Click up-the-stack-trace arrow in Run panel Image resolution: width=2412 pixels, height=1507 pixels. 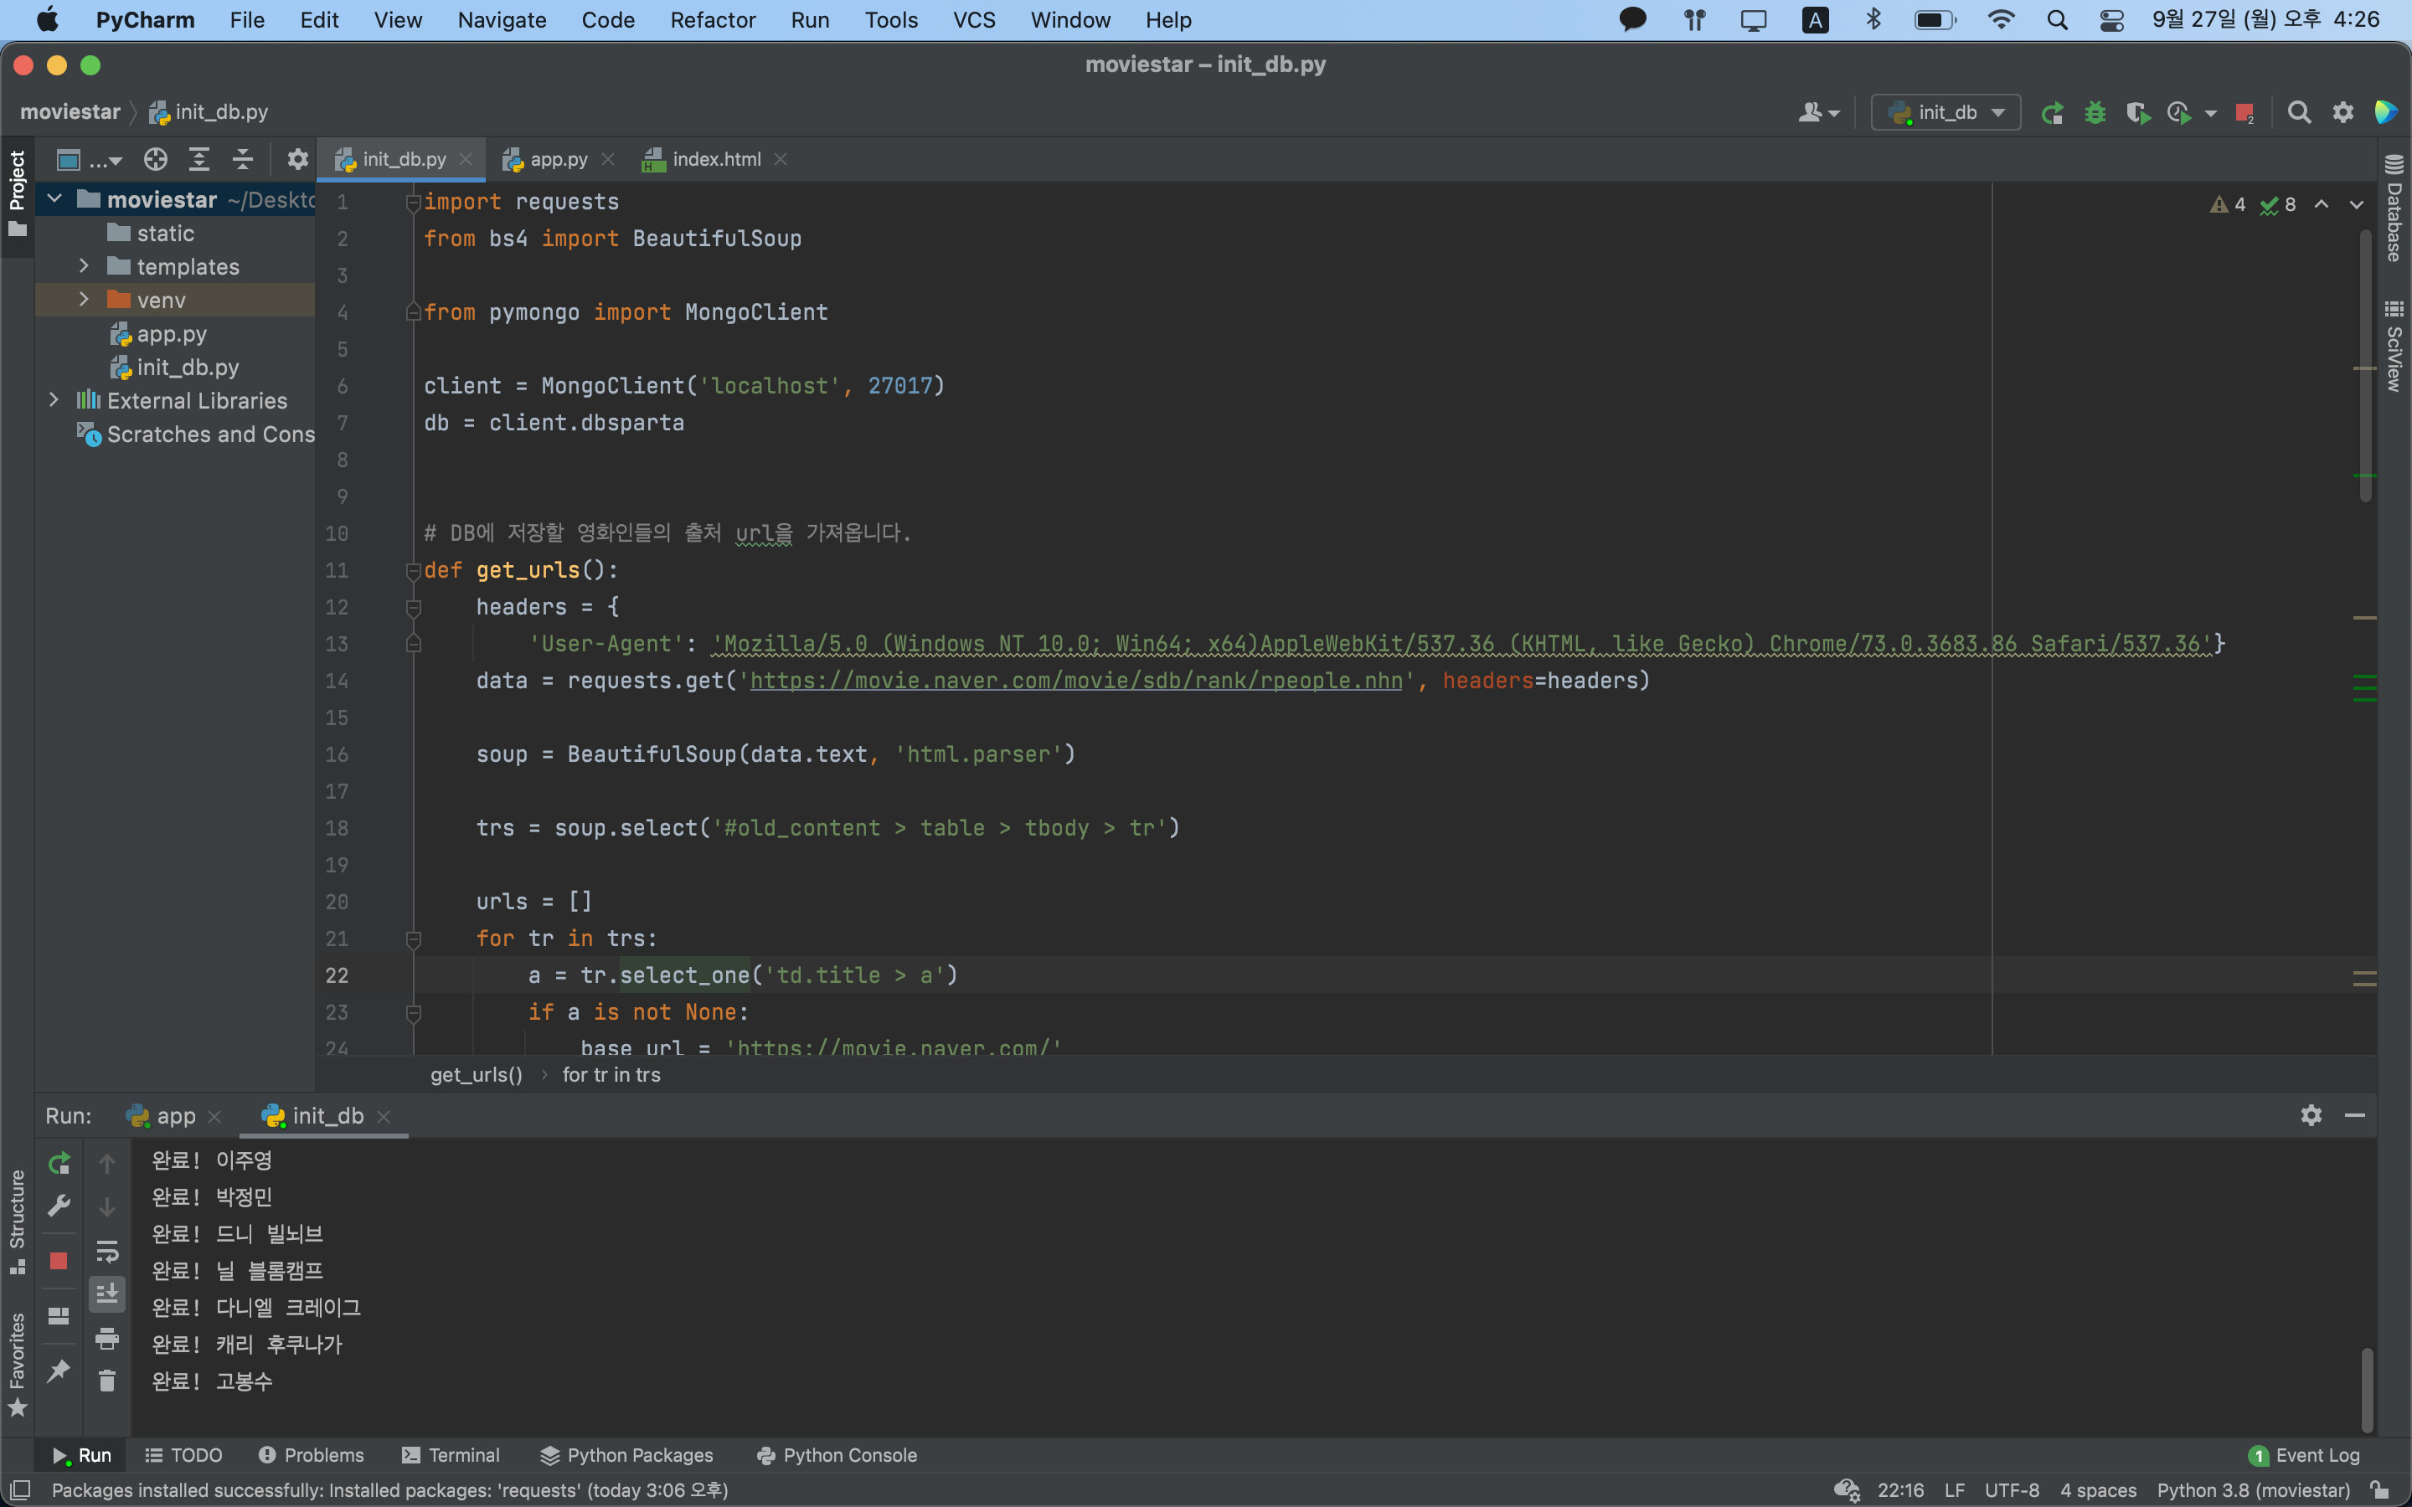coord(106,1162)
